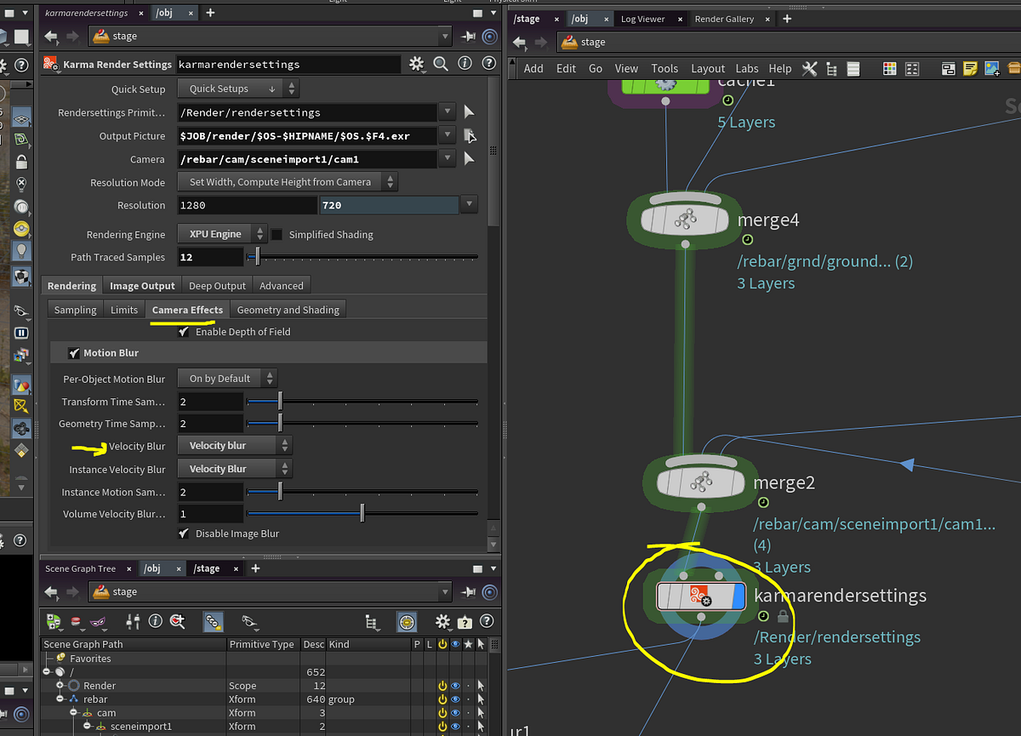
Task: Open the Labs menu
Action: [747, 68]
